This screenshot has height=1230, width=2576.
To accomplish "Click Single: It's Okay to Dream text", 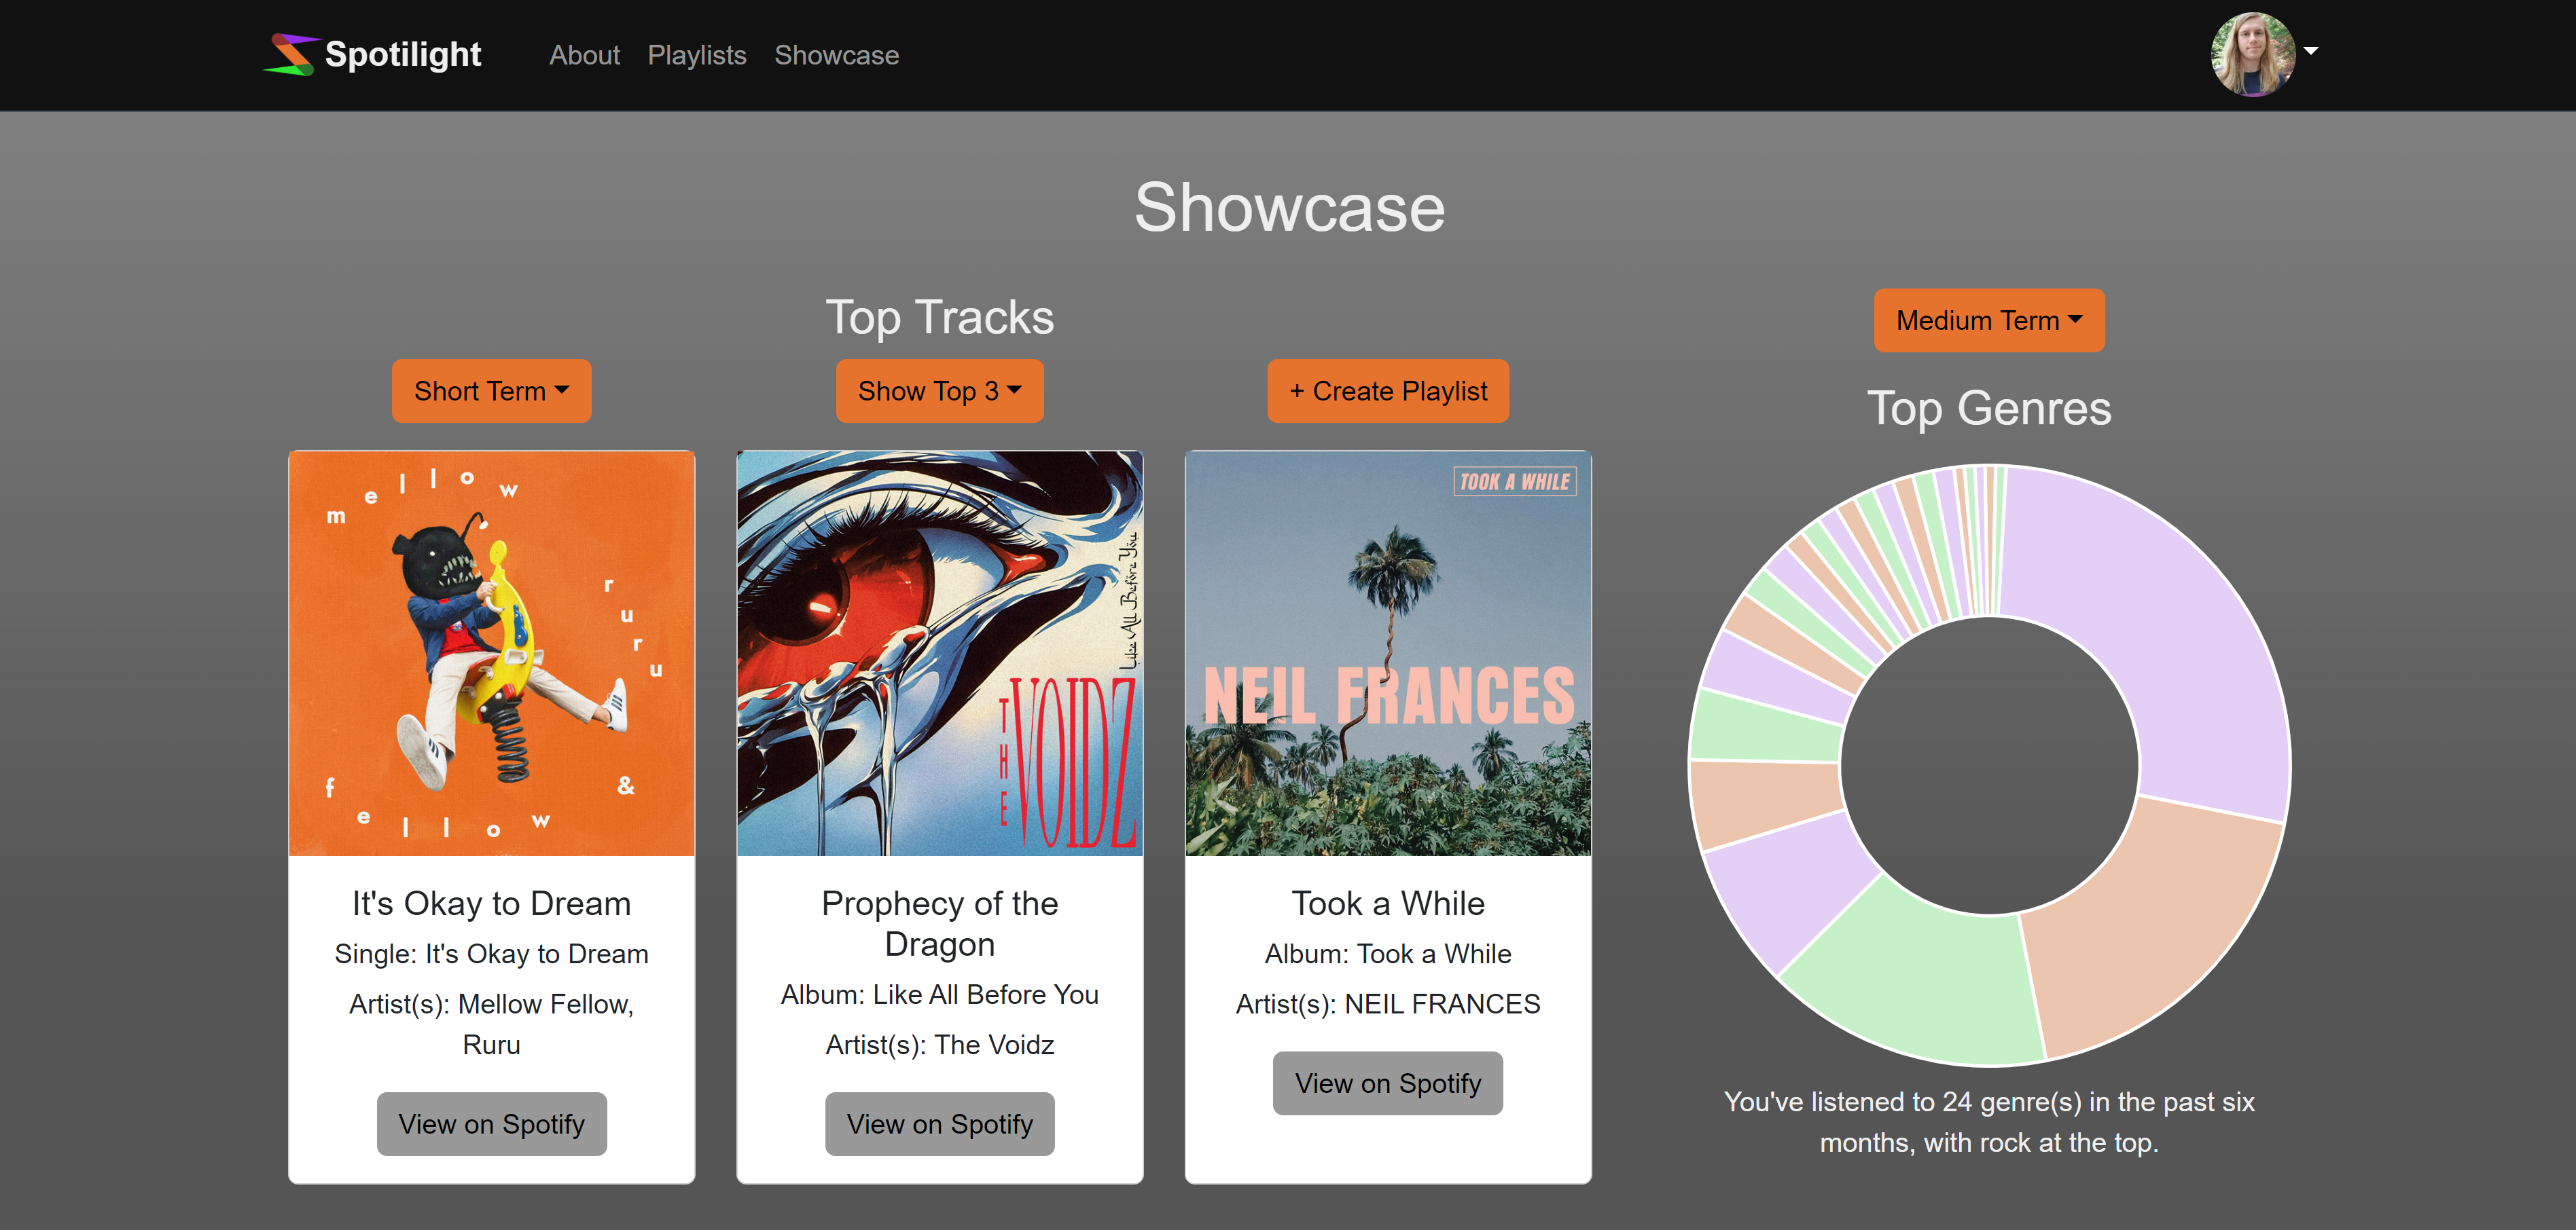I will pyautogui.click(x=491, y=953).
